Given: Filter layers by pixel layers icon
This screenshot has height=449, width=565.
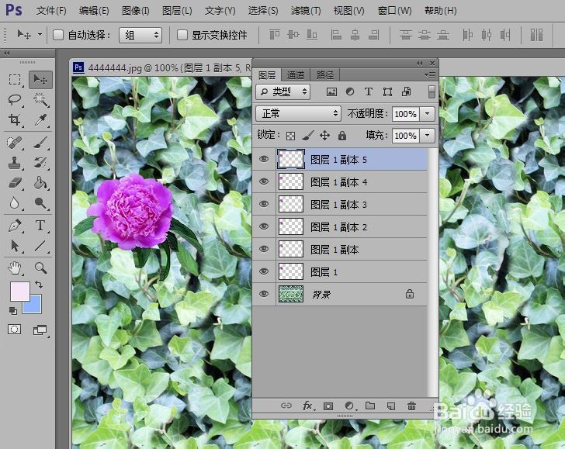Looking at the screenshot, I should 331,92.
